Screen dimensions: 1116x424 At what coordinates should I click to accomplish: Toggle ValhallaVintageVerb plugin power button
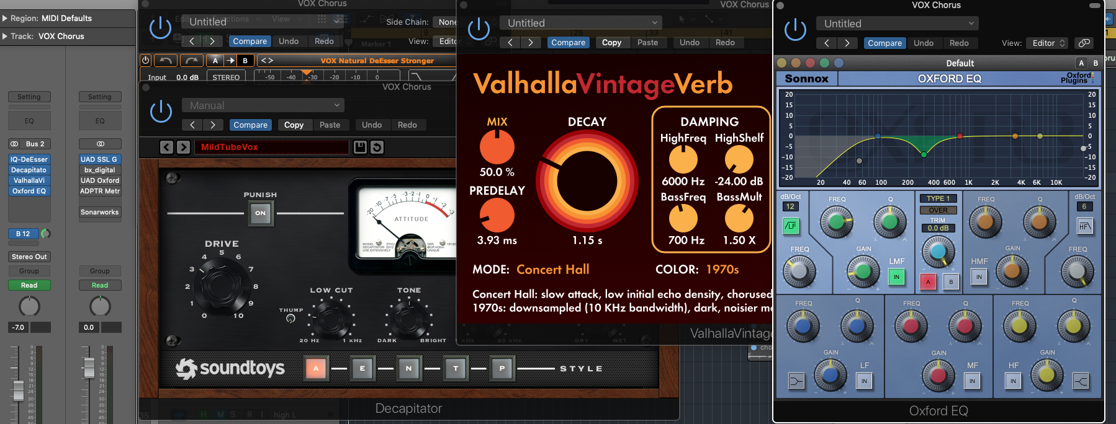coord(479,29)
